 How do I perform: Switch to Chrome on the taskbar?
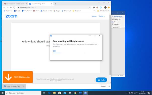(75, 93)
